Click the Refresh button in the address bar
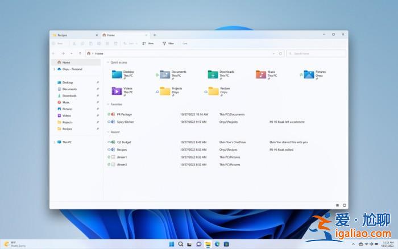The image size is (398, 249). 280,53
